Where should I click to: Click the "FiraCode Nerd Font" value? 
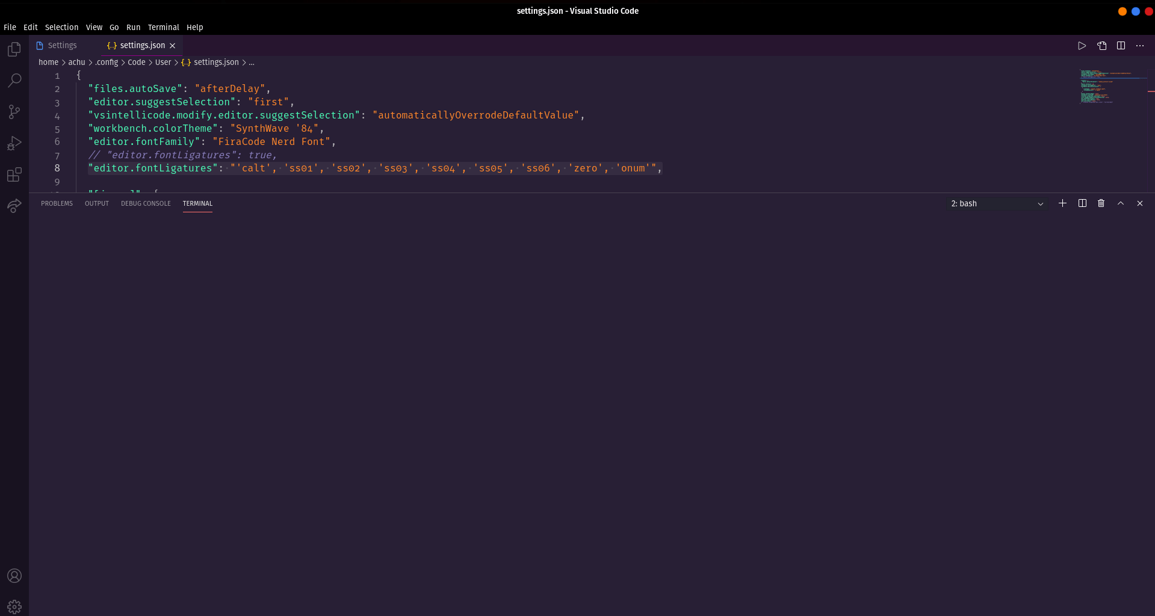click(271, 142)
